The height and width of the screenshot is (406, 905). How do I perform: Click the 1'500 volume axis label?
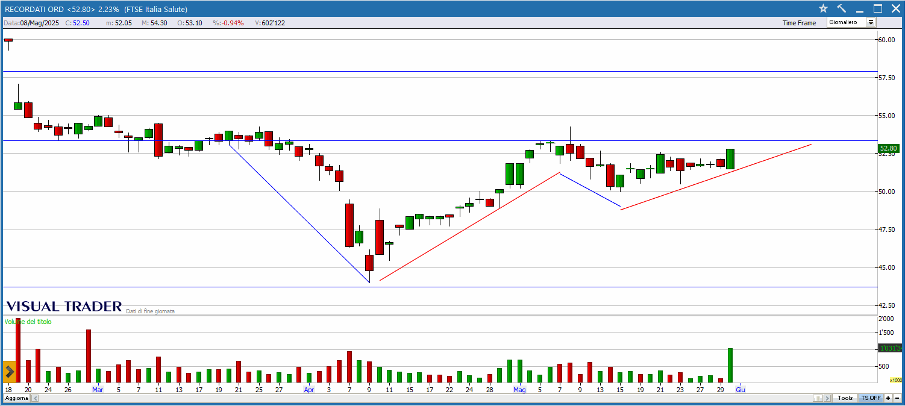pyautogui.click(x=886, y=333)
